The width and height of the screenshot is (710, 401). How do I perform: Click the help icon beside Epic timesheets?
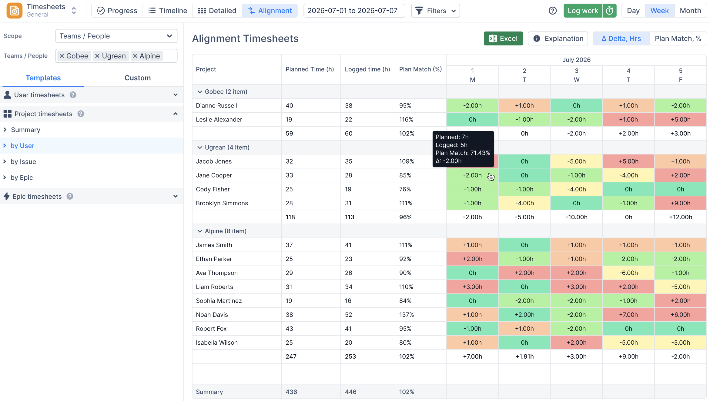[x=70, y=196]
